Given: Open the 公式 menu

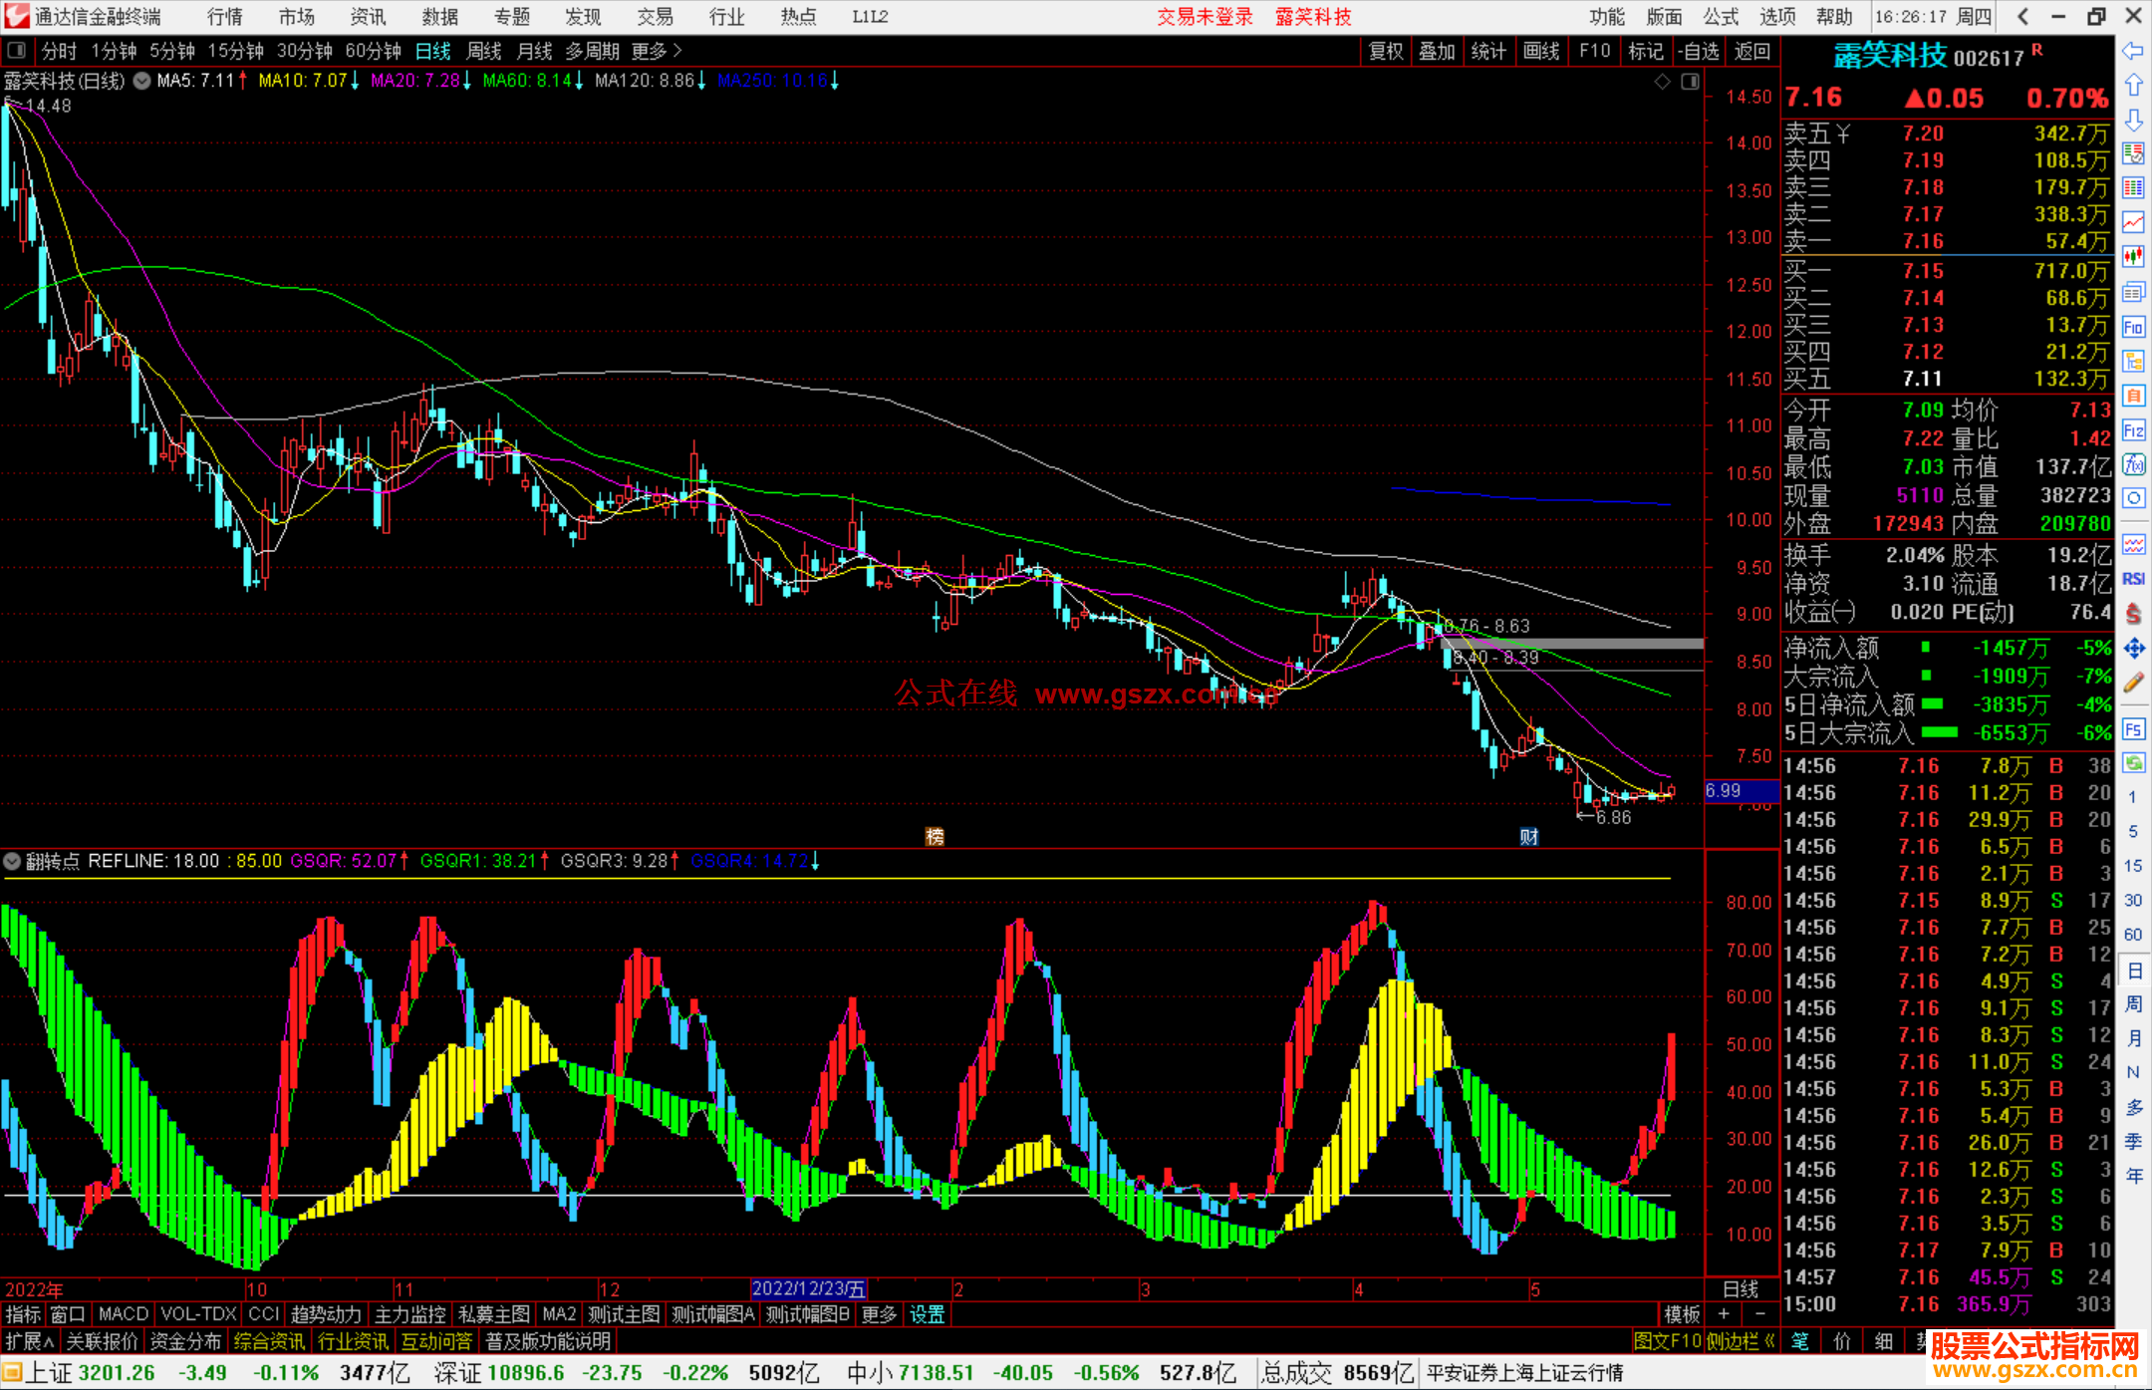Looking at the screenshot, I should coord(1720,17).
